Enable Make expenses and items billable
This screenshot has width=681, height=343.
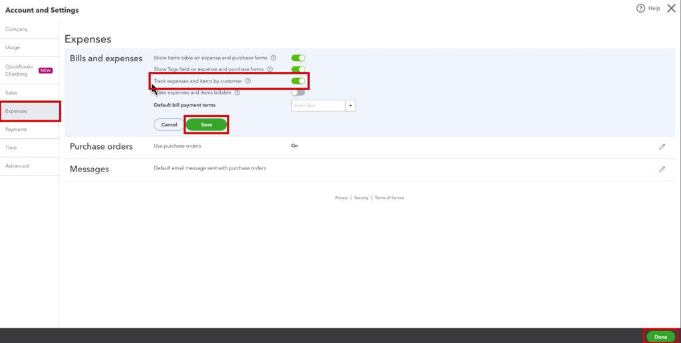click(x=298, y=92)
